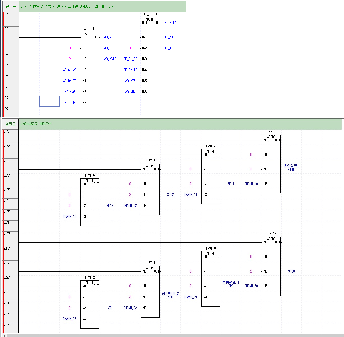
Task: Select the CHANN_10 input variable label
Action: (251, 184)
